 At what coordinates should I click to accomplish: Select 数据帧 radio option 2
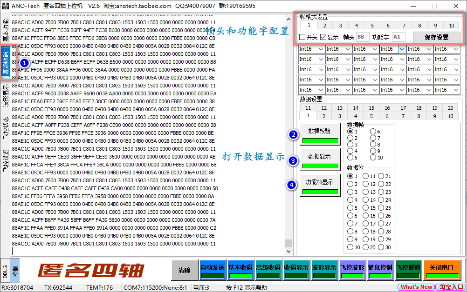[x=350, y=138]
